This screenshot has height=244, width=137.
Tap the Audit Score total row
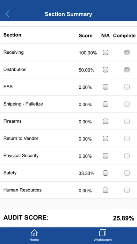click(68, 218)
